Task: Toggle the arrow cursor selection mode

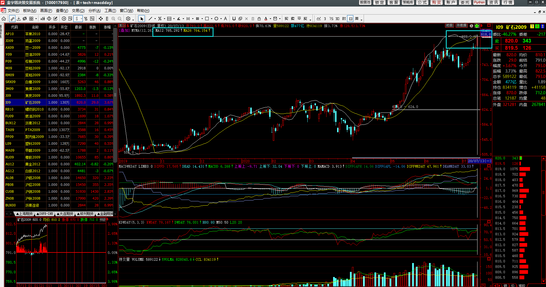Action: 142,19
